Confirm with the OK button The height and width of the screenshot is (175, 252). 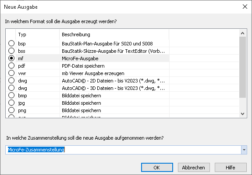[x=157, y=168]
